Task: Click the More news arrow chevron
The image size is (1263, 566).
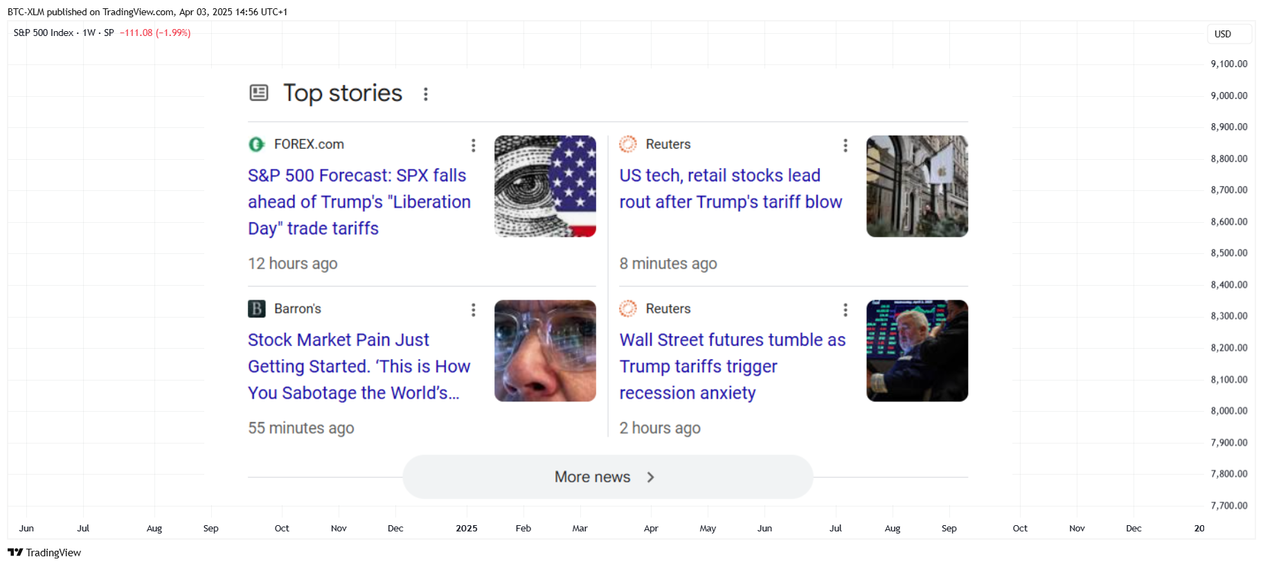Action: [651, 477]
